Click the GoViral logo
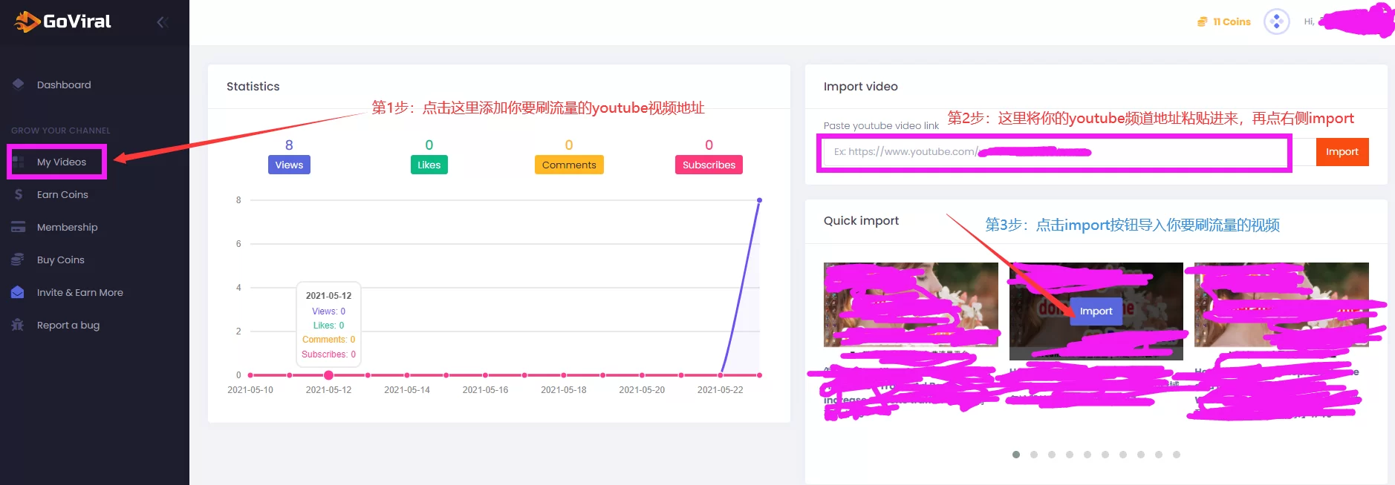Viewport: 1395px width, 485px height. pyautogui.click(x=63, y=22)
